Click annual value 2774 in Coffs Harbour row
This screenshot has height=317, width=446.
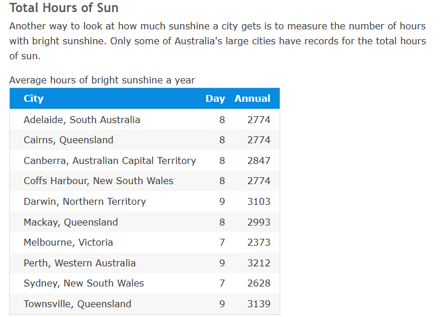(x=258, y=181)
